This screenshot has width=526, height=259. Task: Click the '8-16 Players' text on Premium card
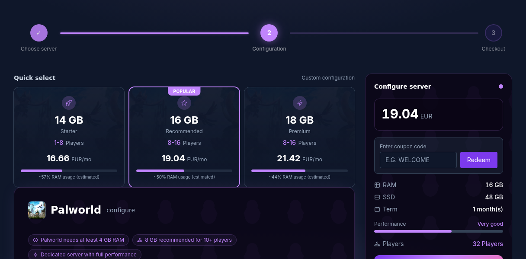coord(300,143)
